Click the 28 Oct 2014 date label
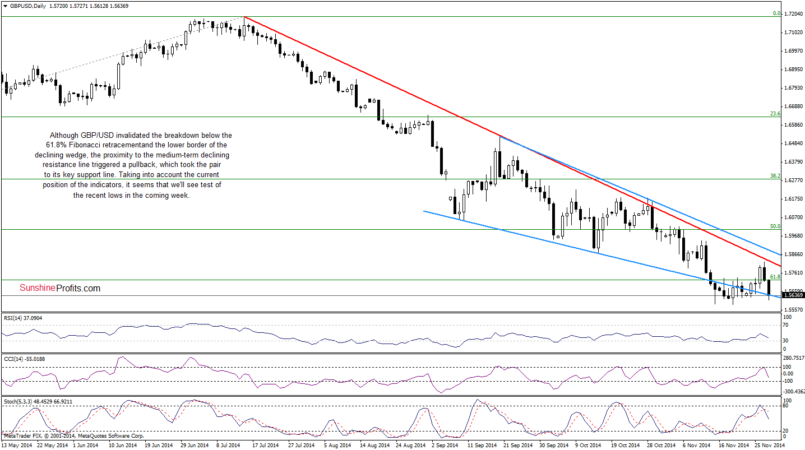Screen dimensions: 805x450 660,445
